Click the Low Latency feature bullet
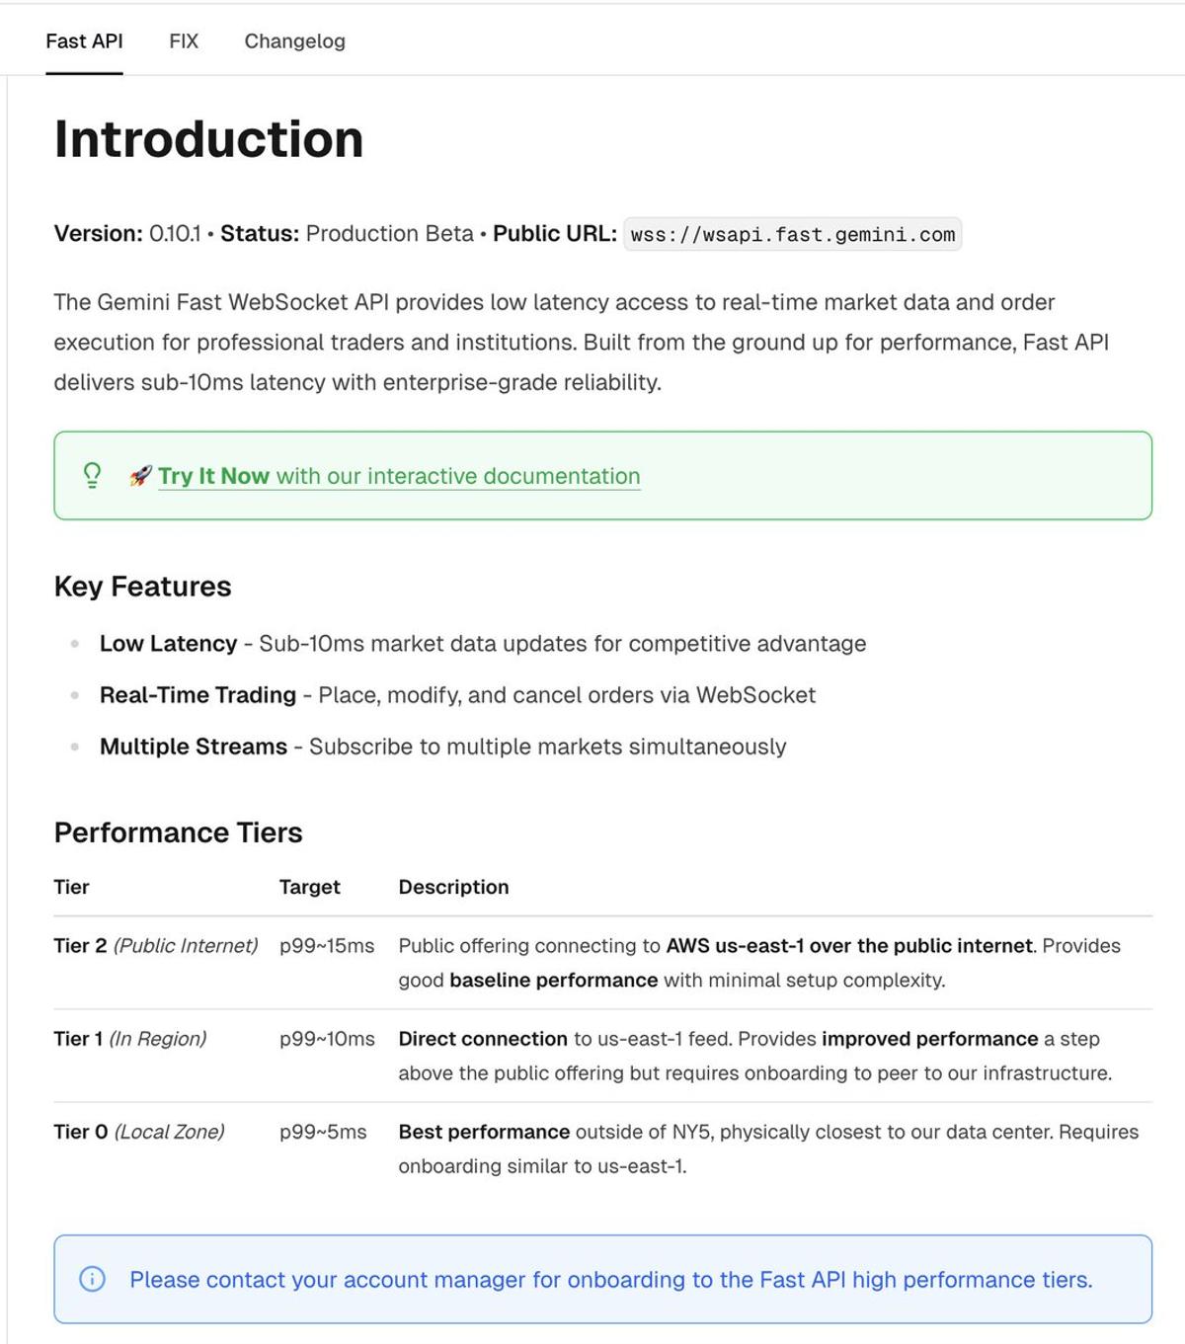 click(x=168, y=643)
